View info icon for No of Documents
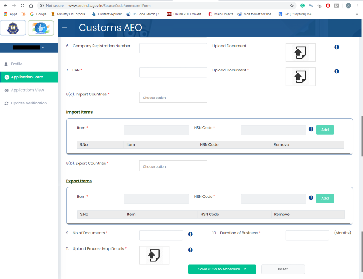This screenshot has height=279, width=363. 190,234
